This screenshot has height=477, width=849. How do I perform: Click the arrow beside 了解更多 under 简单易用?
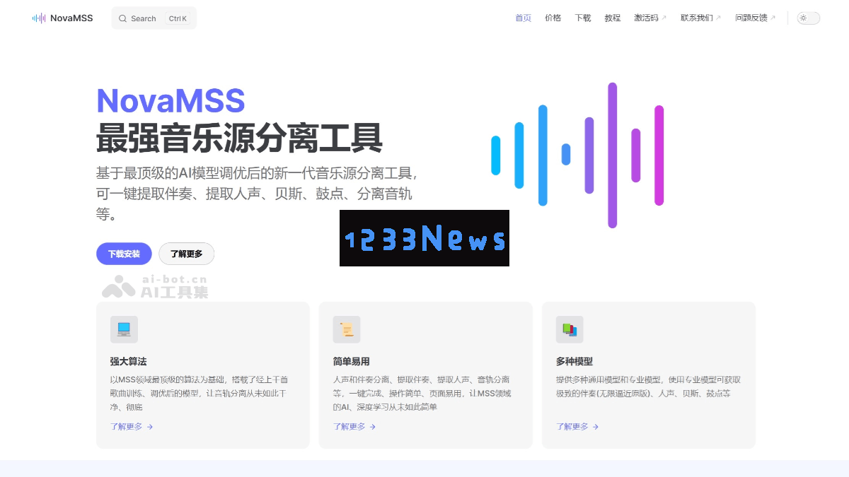(x=373, y=427)
